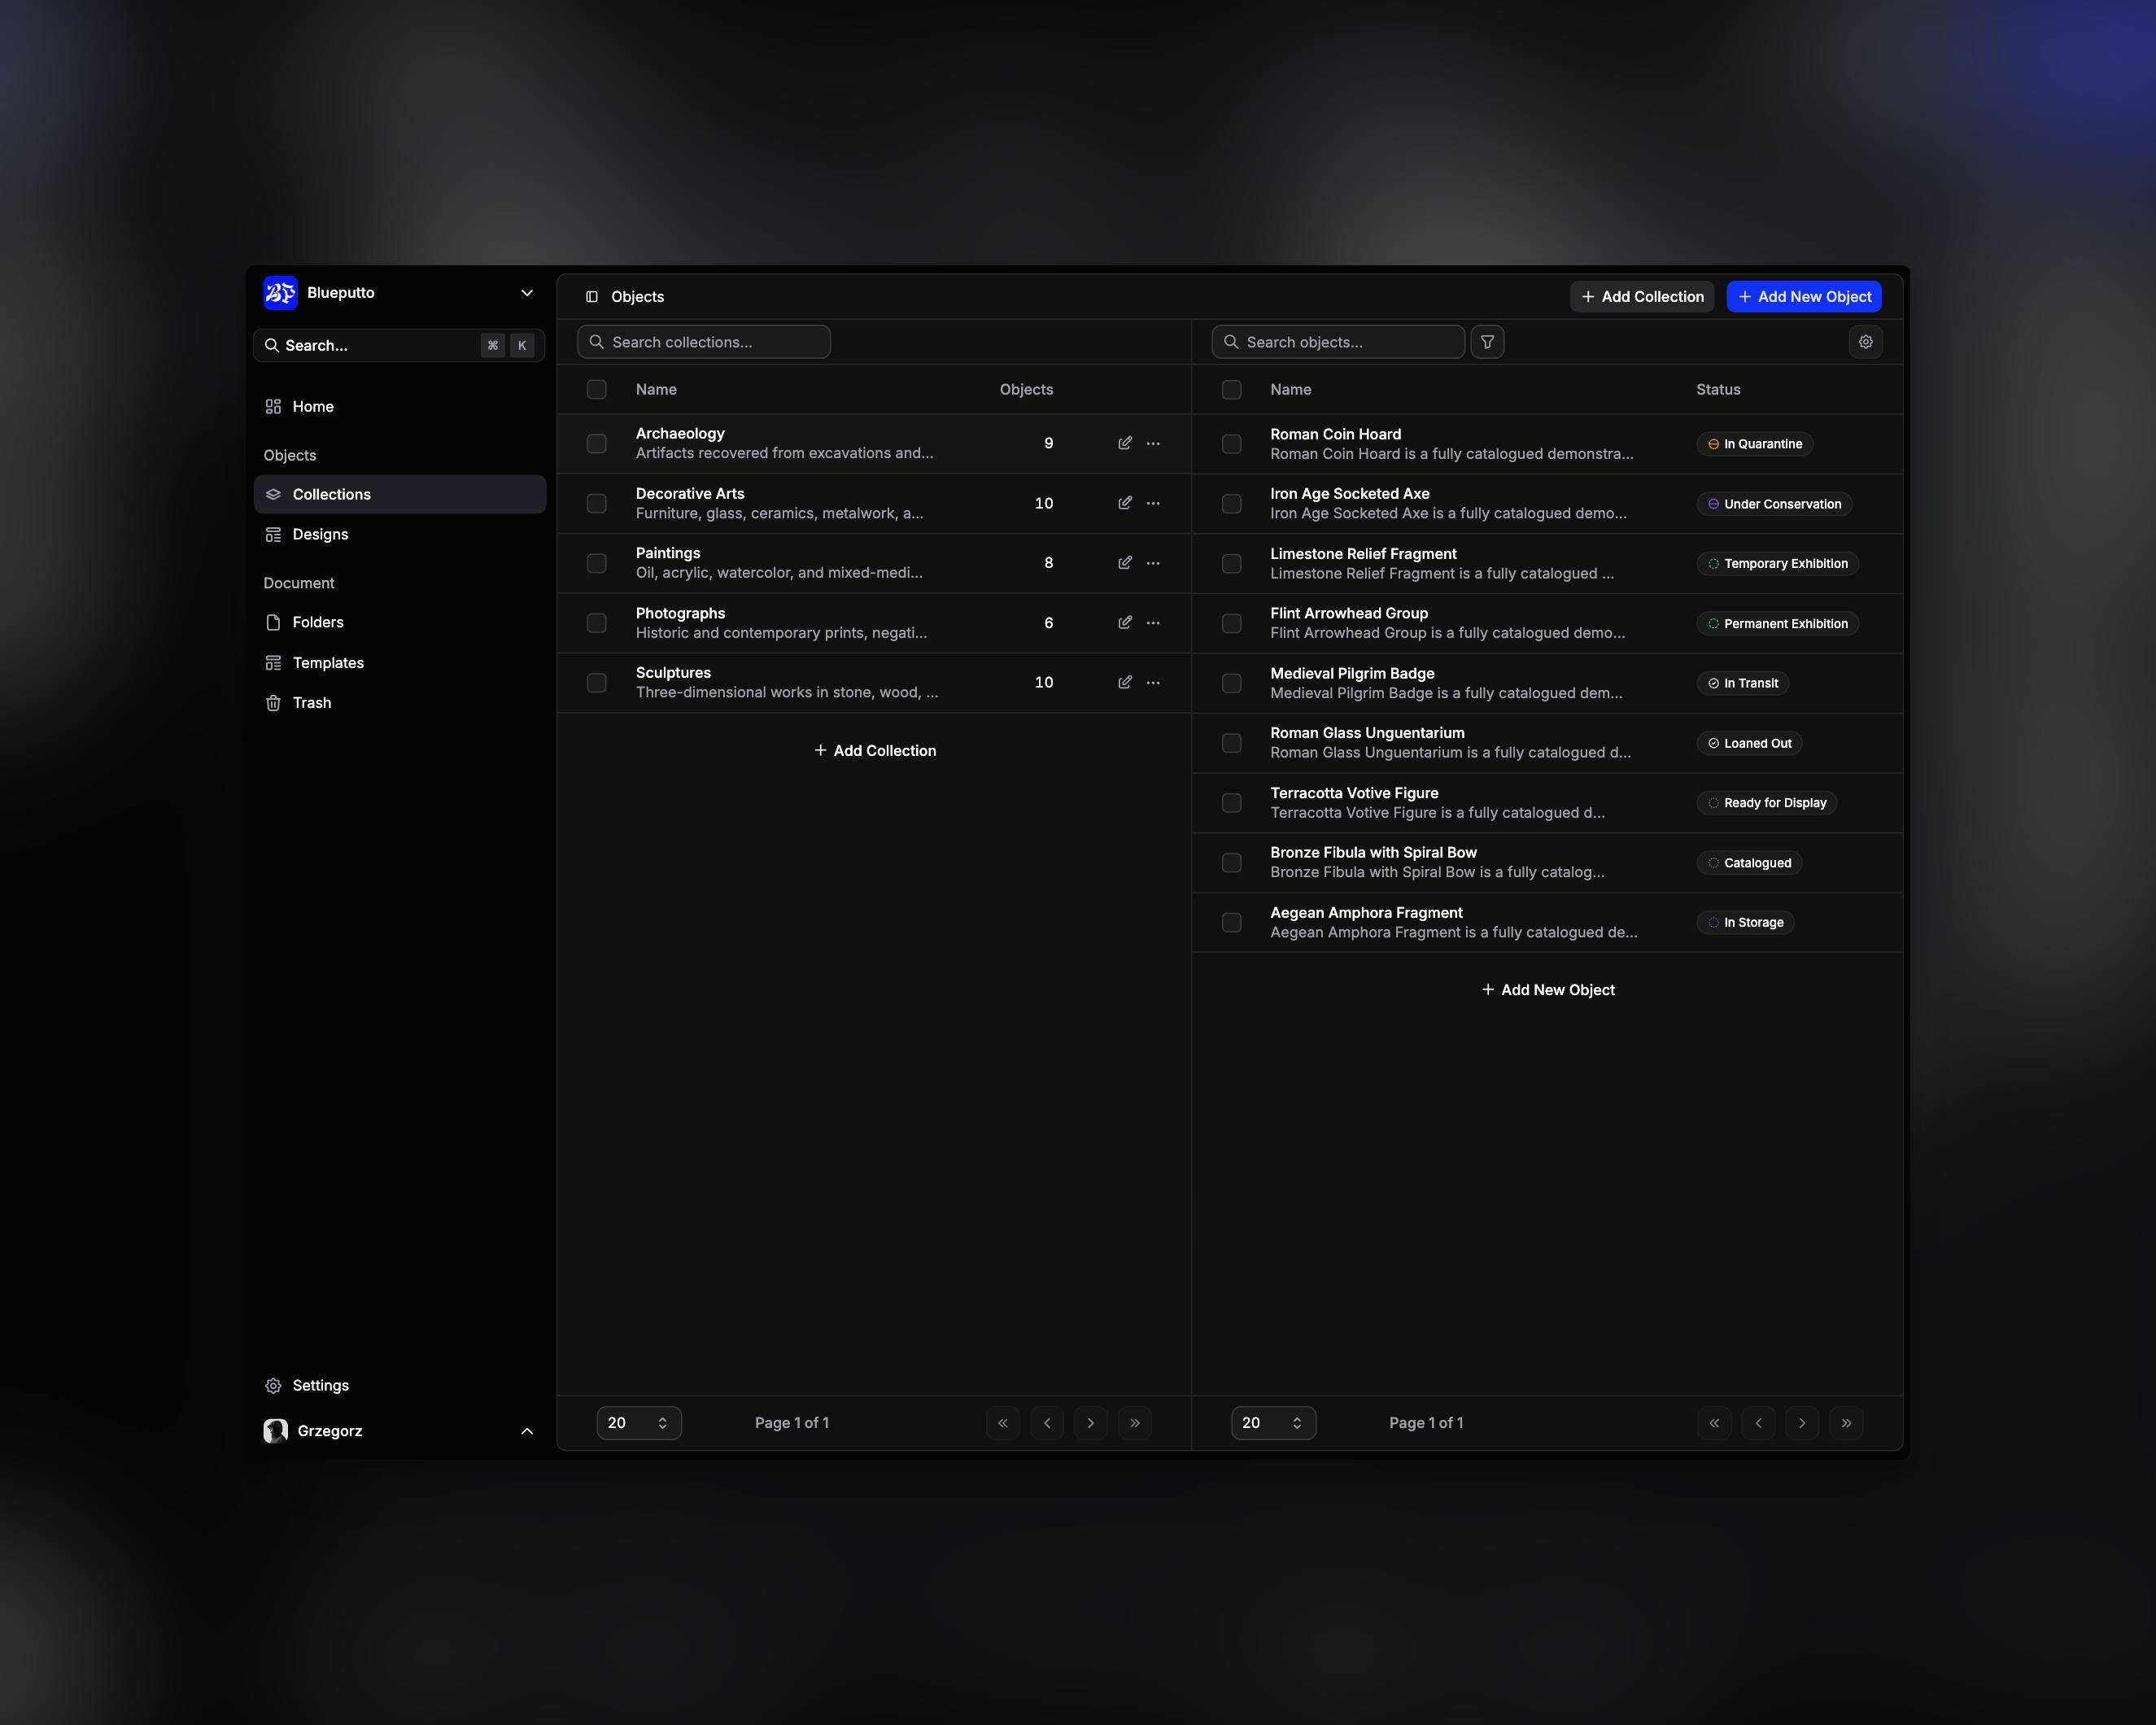Screen dimensions: 2156x1725
Task: Go to next page of objects
Action: pyautogui.click(x=1802, y=1423)
